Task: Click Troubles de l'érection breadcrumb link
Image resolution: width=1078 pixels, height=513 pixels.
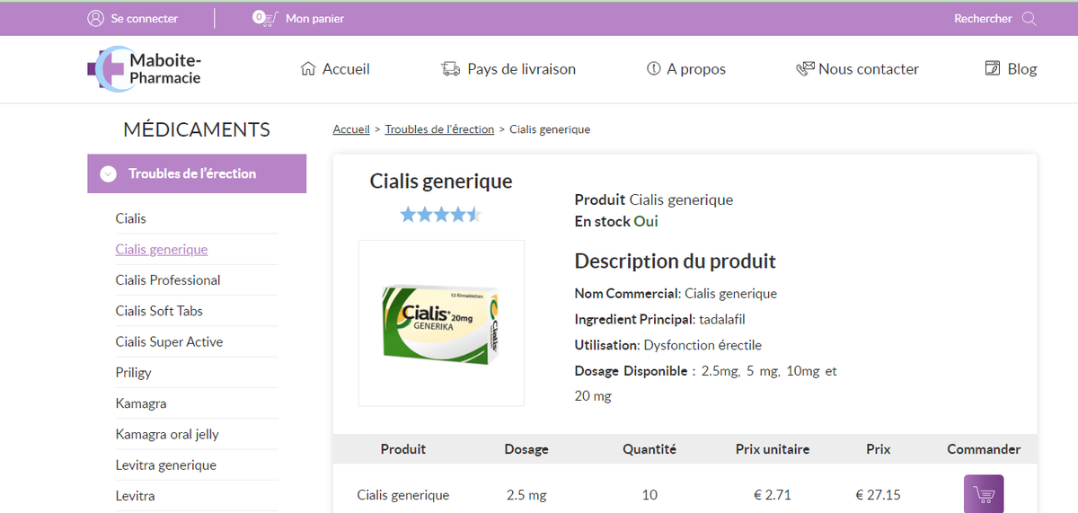Action: [439, 129]
